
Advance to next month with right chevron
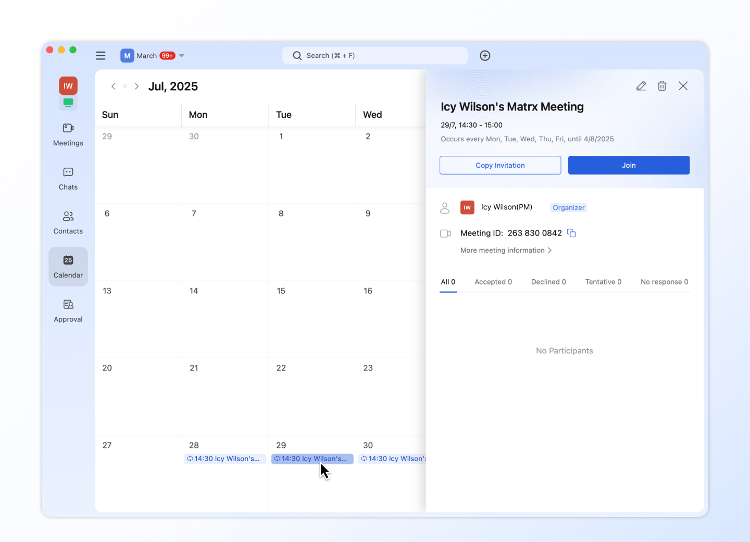tap(136, 87)
